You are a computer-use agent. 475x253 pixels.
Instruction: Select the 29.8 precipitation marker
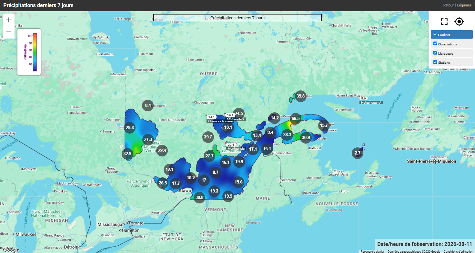(x=130, y=128)
